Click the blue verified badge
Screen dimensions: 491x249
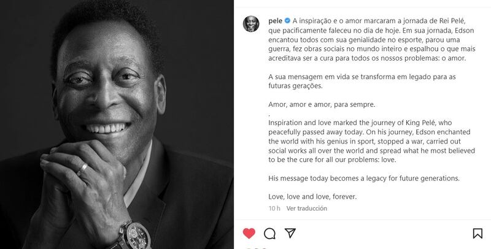pyautogui.click(x=287, y=21)
